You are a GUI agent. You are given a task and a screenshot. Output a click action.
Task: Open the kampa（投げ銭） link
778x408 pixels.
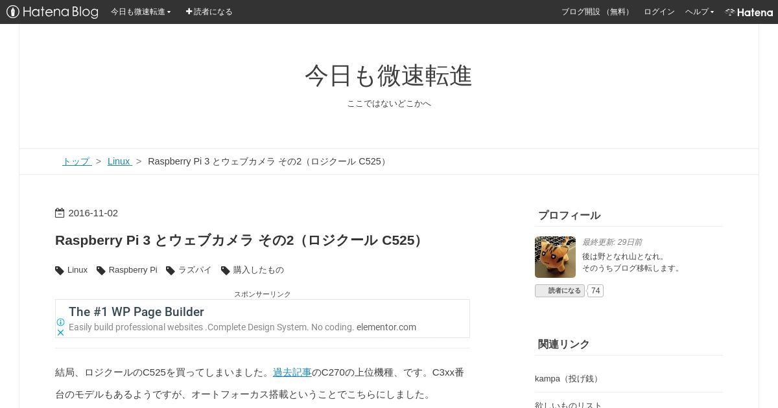click(569, 379)
